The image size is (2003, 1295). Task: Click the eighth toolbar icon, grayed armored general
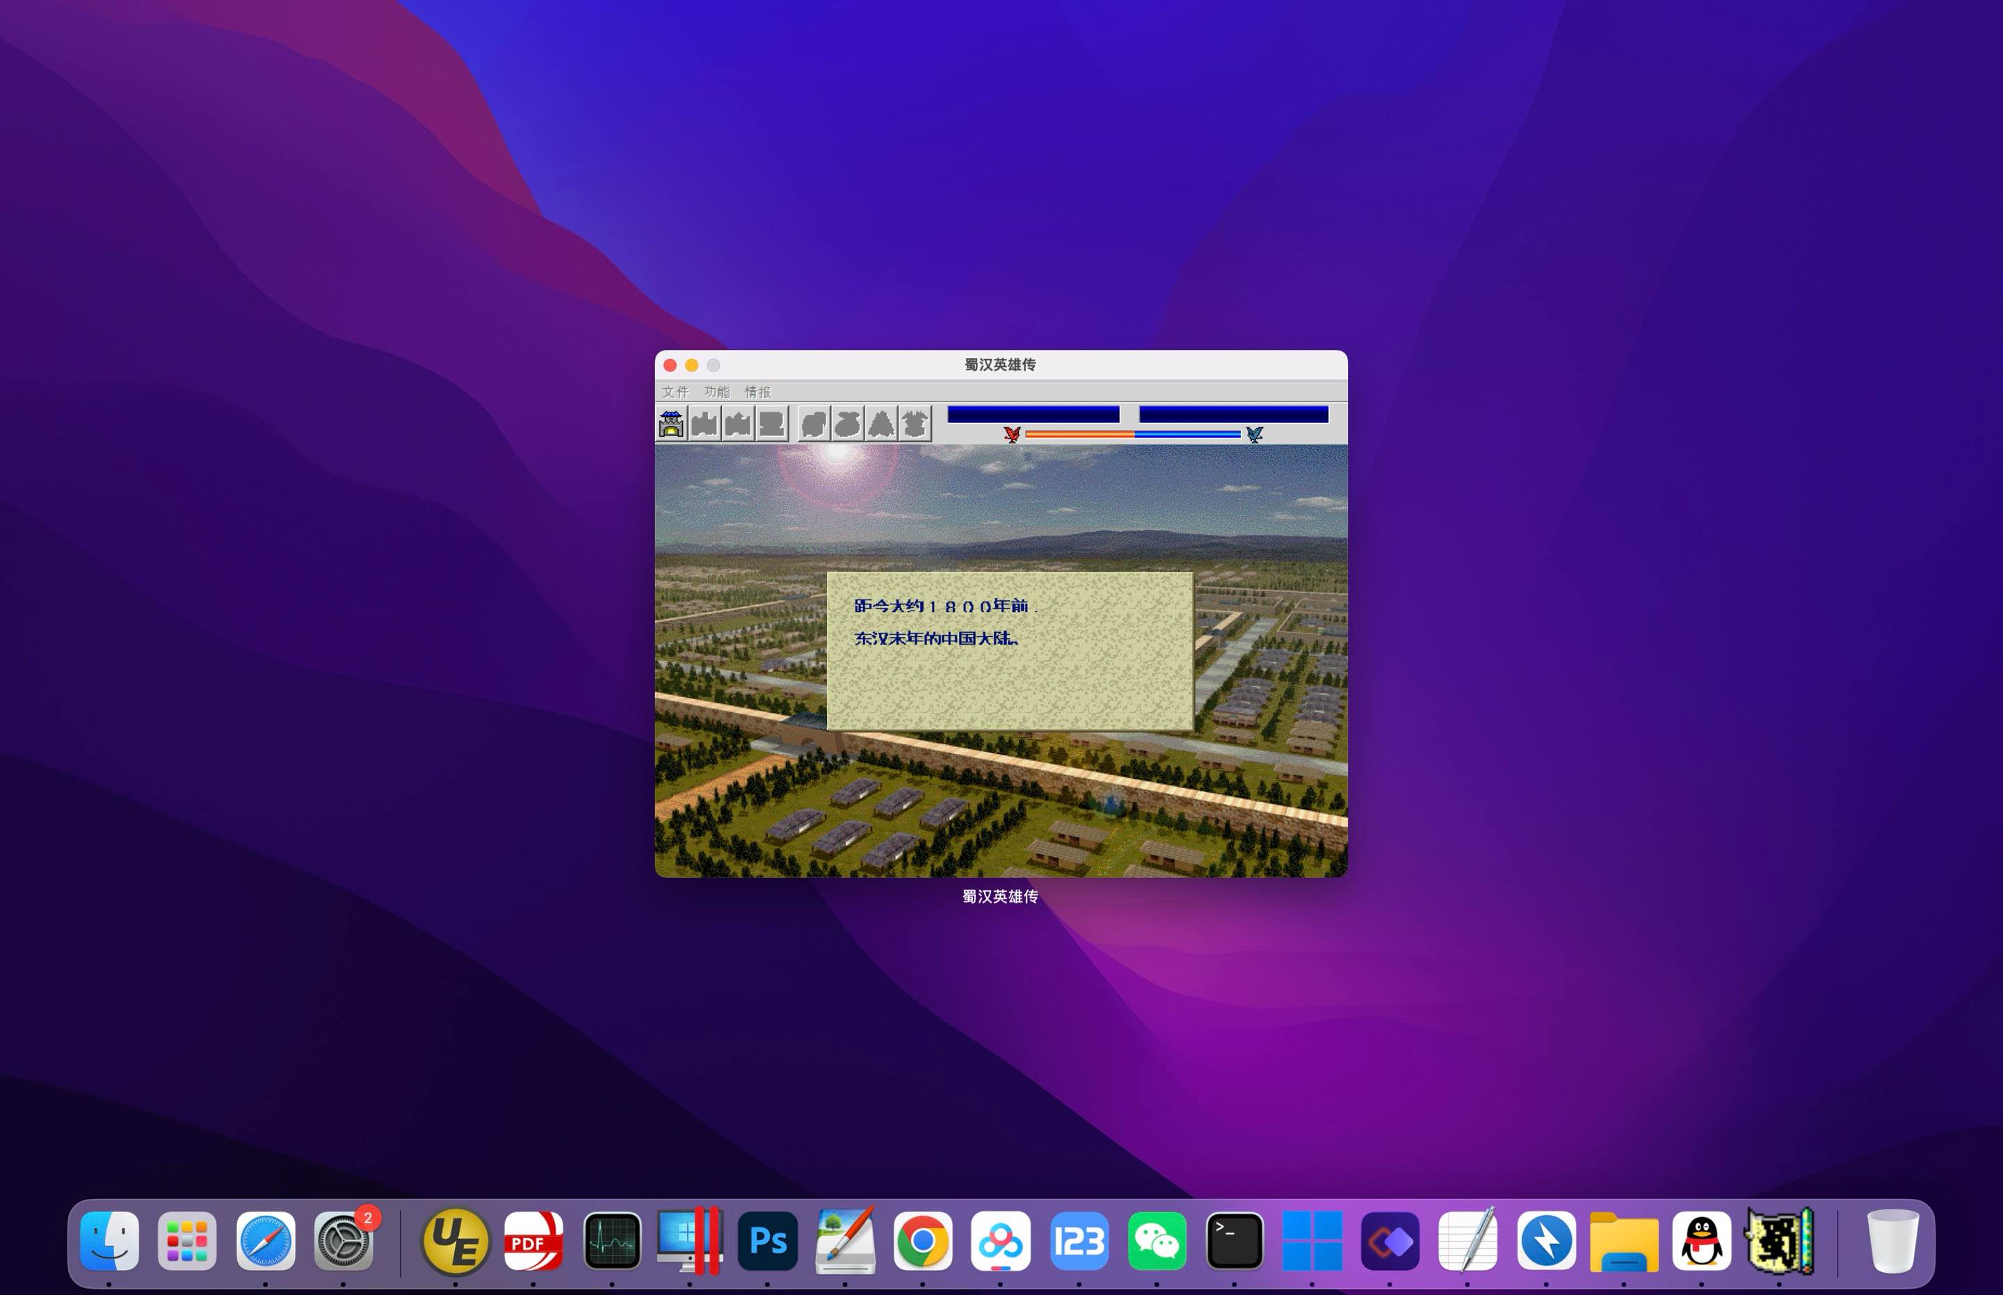[915, 424]
